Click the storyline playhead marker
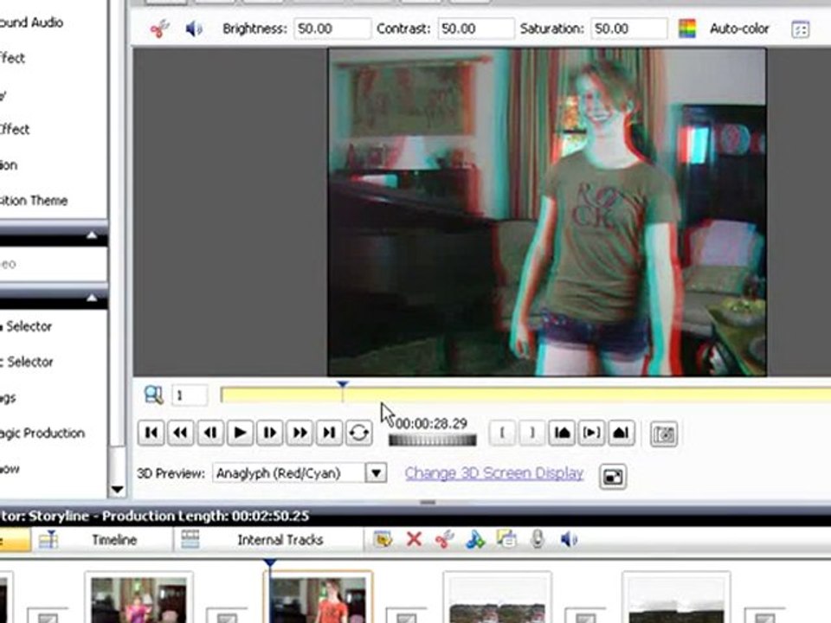The height and width of the screenshot is (623, 831). (x=270, y=562)
